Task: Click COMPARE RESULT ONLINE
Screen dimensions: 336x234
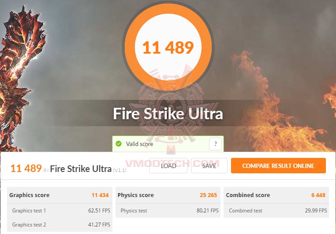Action: tap(278, 166)
